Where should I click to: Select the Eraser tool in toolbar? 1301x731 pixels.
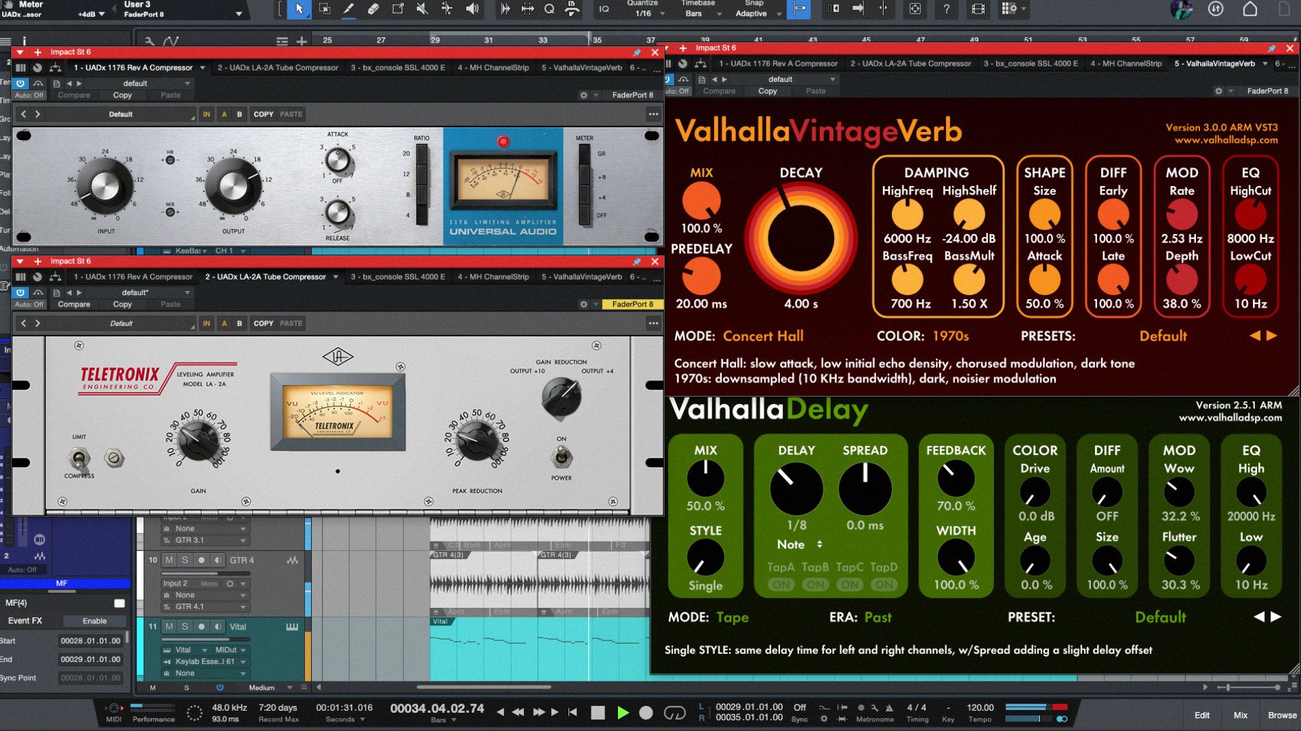pyautogui.click(x=373, y=9)
